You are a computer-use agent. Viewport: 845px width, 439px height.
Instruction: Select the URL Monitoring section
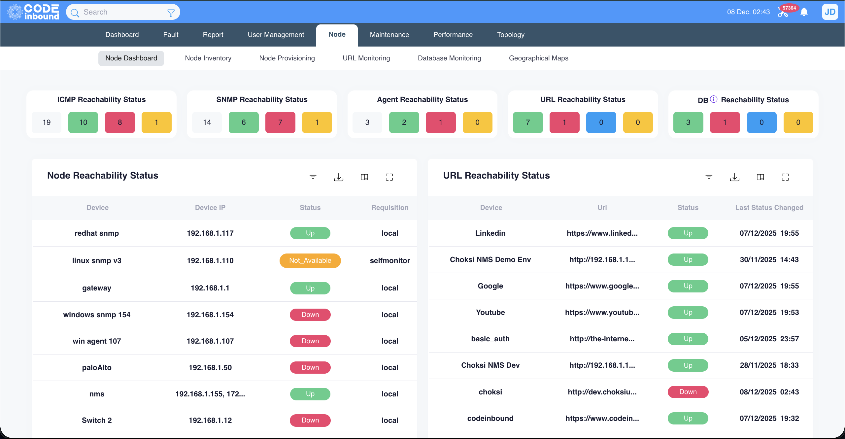pyautogui.click(x=366, y=58)
